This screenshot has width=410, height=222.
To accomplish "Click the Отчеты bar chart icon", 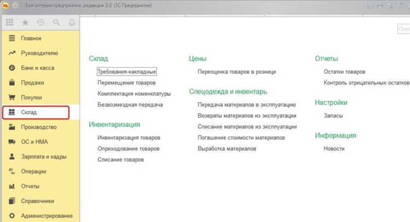I will coord(12,186).
